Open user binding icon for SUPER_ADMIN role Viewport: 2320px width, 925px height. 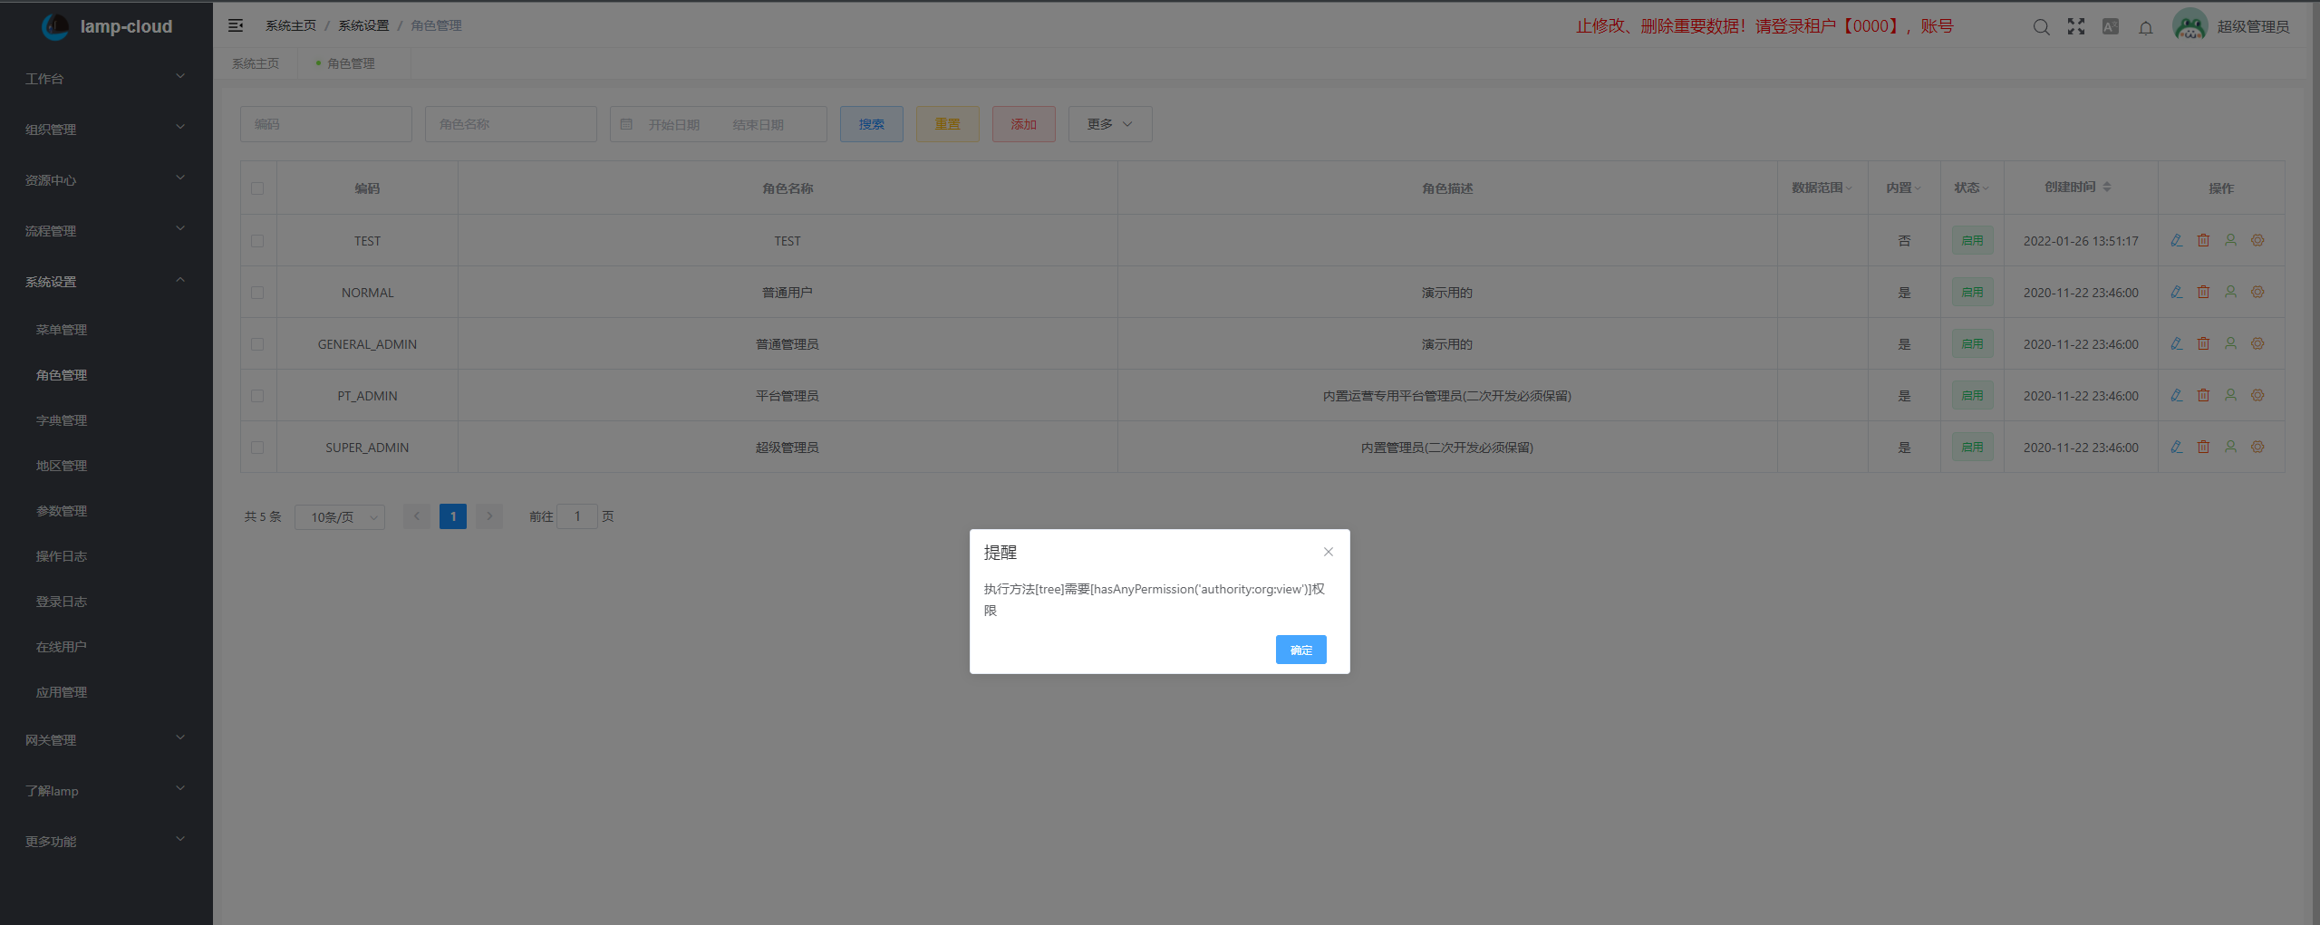click(x=2230, y=447)
